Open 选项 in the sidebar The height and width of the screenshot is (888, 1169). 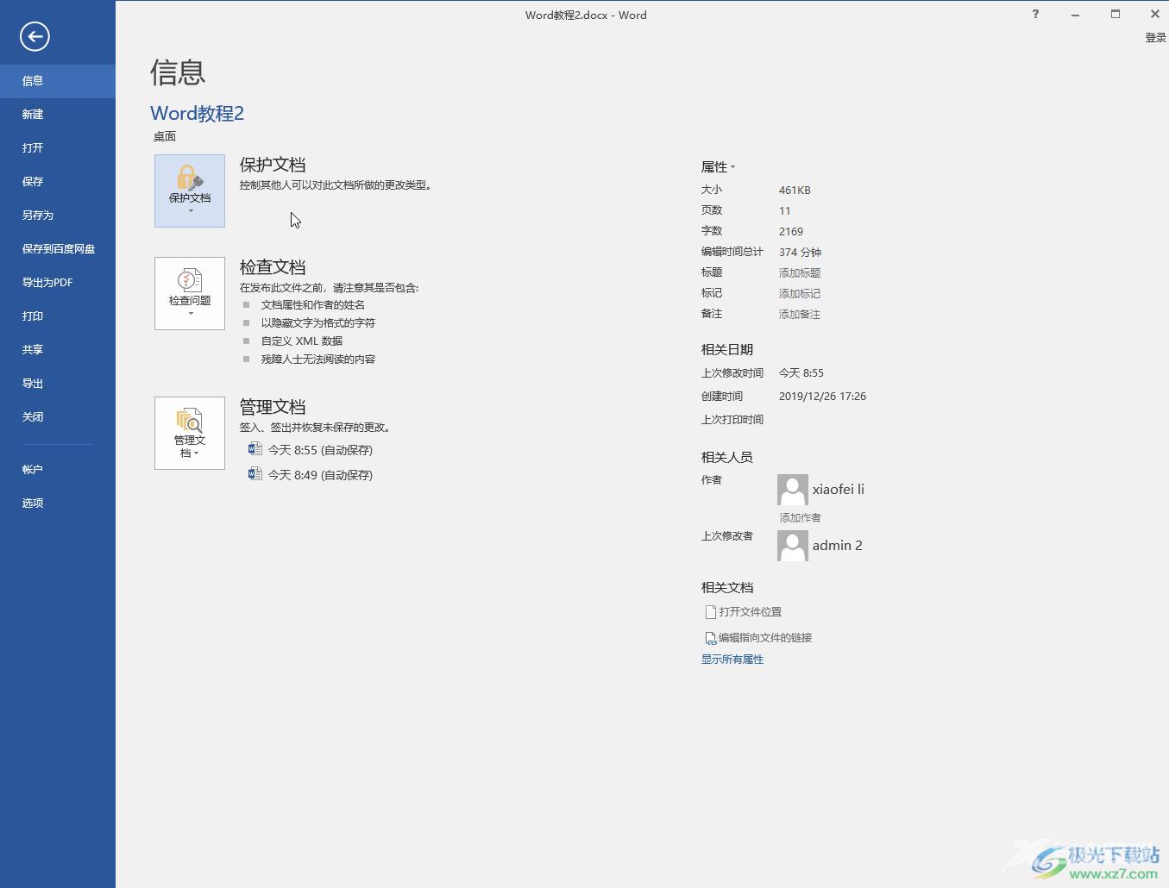(x=58, y=503)
